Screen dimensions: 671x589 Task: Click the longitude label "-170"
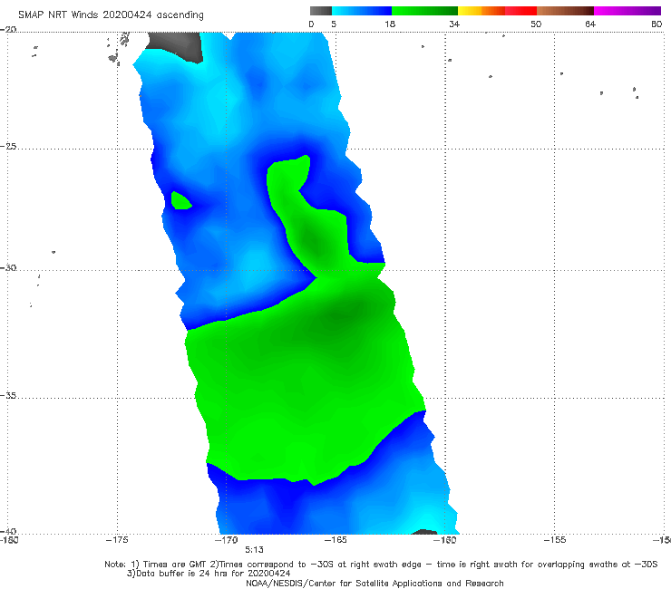click(227, 540)
